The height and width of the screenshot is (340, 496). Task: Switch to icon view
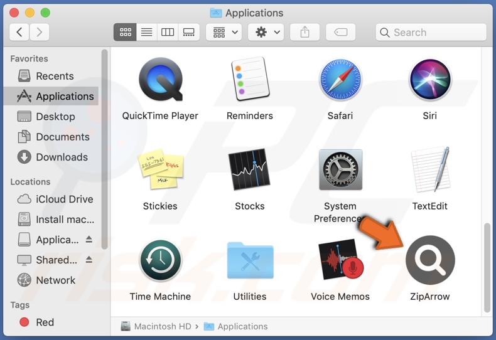point(126,32)
